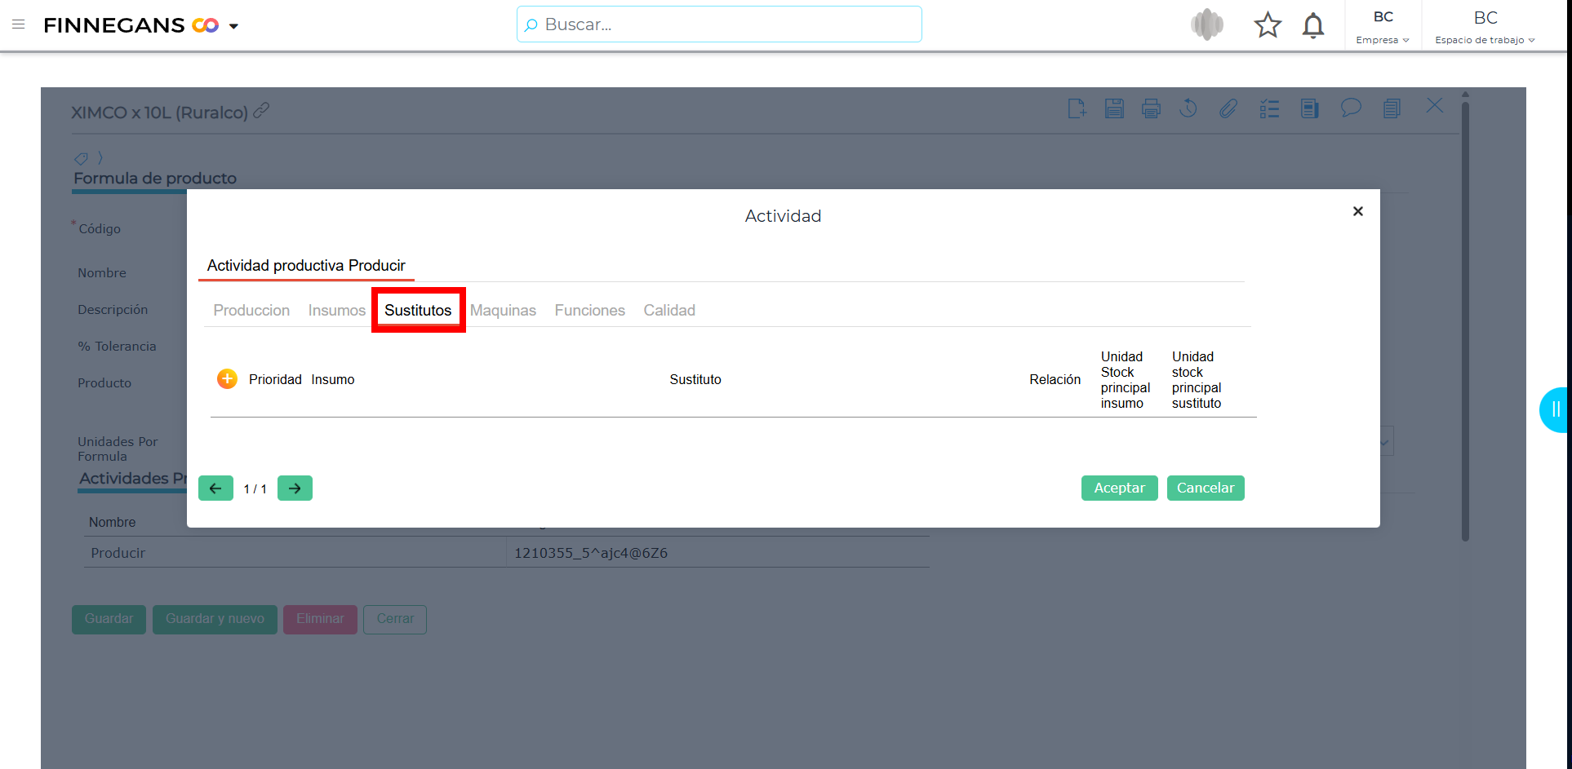The height and width of the screenshot is (769, 1572).
Task: Open notifications bell
Action: coord(1313,25)
